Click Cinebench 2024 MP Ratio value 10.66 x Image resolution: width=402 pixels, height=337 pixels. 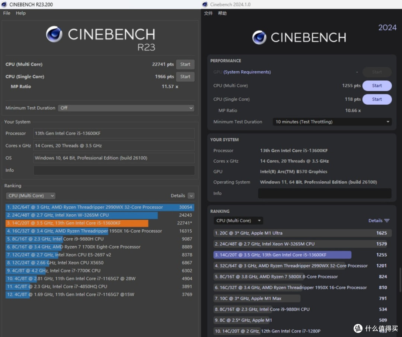coord(353,111)
